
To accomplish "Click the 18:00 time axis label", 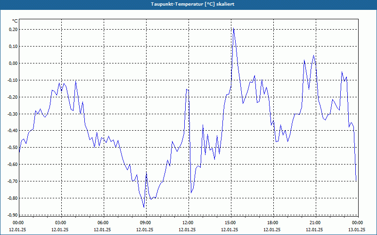I will (273, 223).
